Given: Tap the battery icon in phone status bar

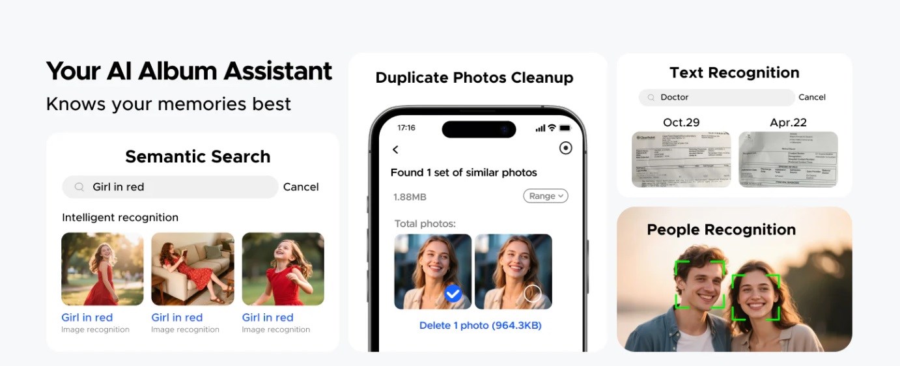Looking at the screenshot, I should point(565,128).
